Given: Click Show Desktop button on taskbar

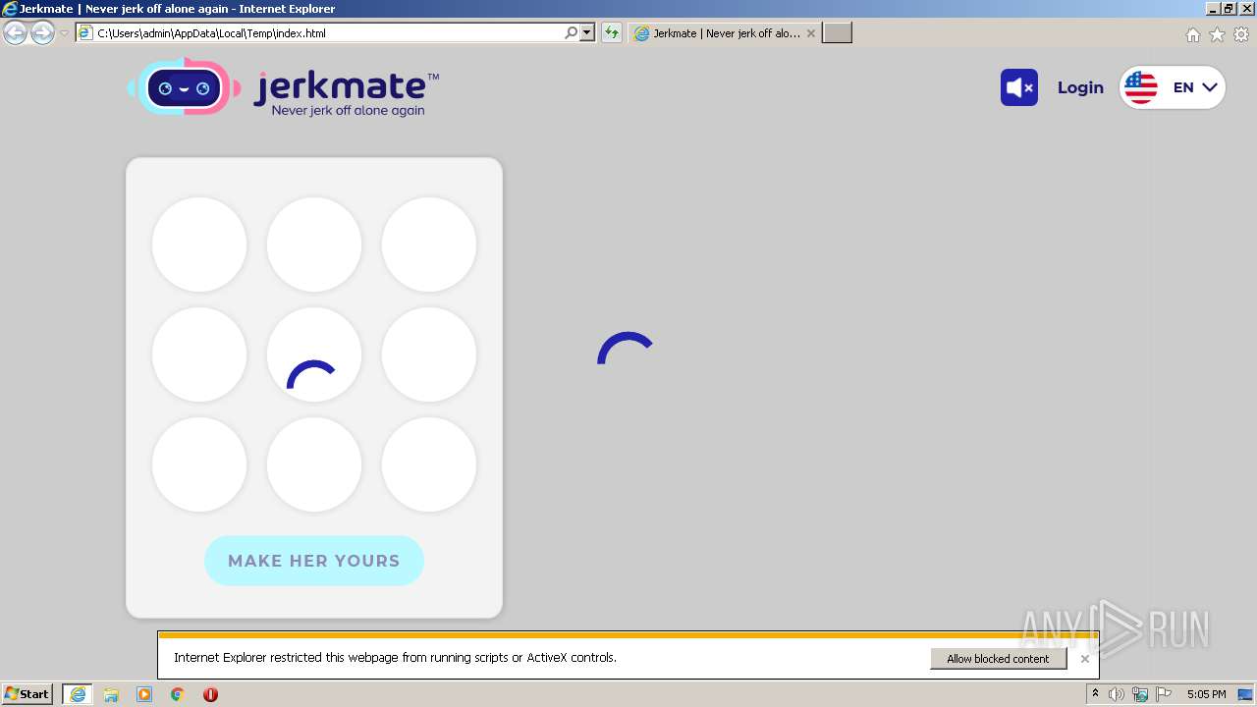Looking at the screenshot, I should coord(1245,694).
